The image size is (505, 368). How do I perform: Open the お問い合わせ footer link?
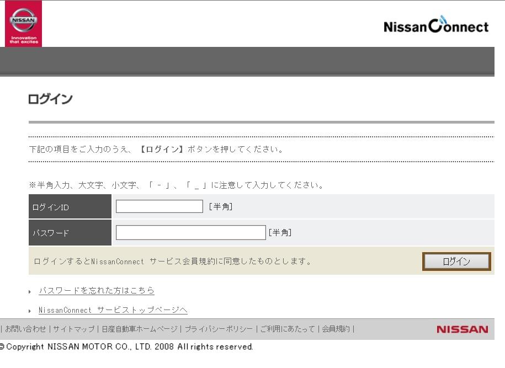tap(25, 329)
